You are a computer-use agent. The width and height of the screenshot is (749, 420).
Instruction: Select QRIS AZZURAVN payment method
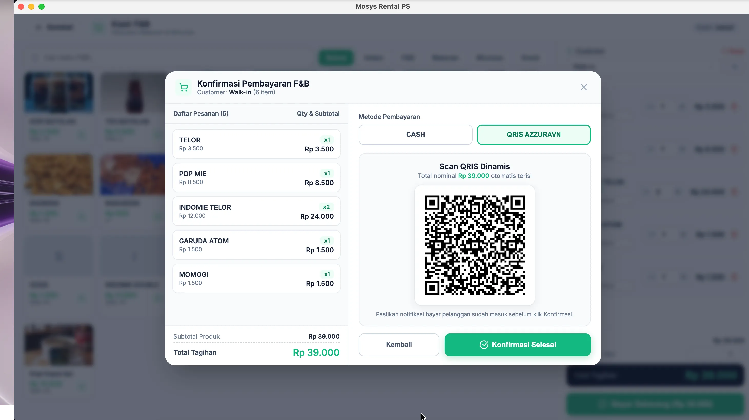click(x=534, y=135)
